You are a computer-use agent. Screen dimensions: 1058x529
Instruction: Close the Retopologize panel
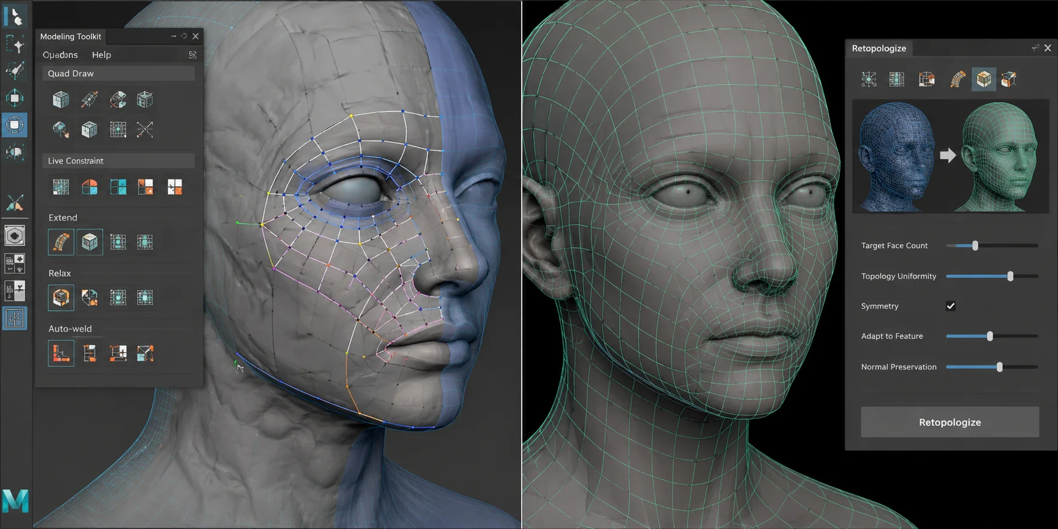click(x=1048, y=48)
